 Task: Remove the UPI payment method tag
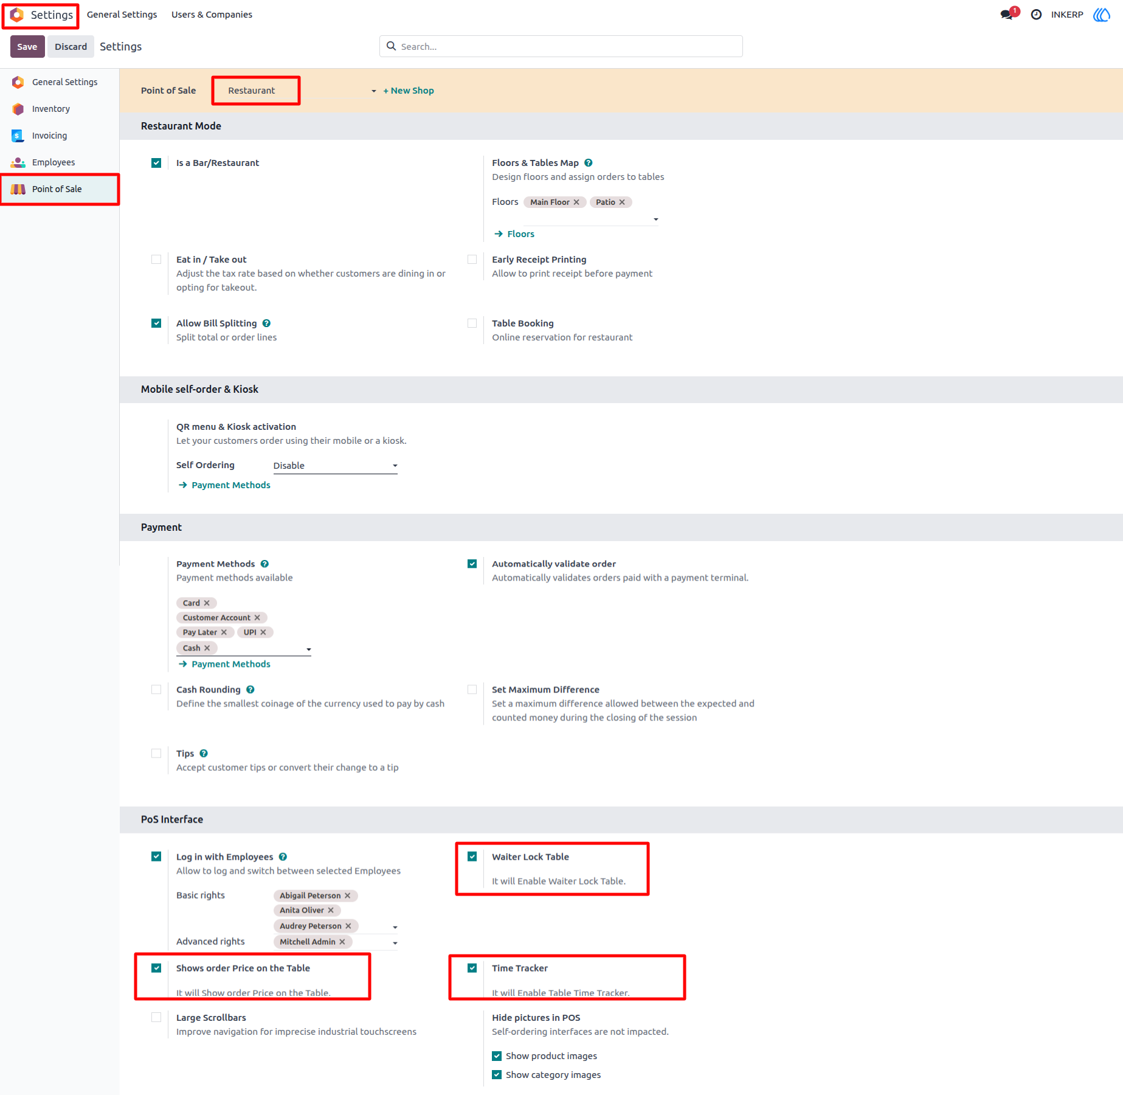click(x=263, y=632)
